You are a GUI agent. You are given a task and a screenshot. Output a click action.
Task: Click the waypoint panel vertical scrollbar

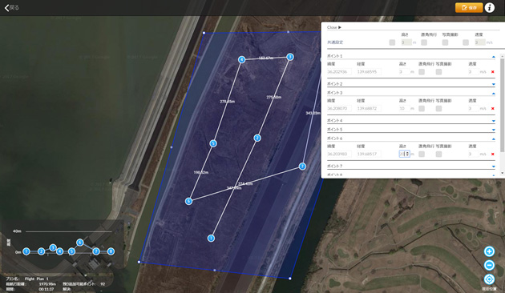click(502, 105)
